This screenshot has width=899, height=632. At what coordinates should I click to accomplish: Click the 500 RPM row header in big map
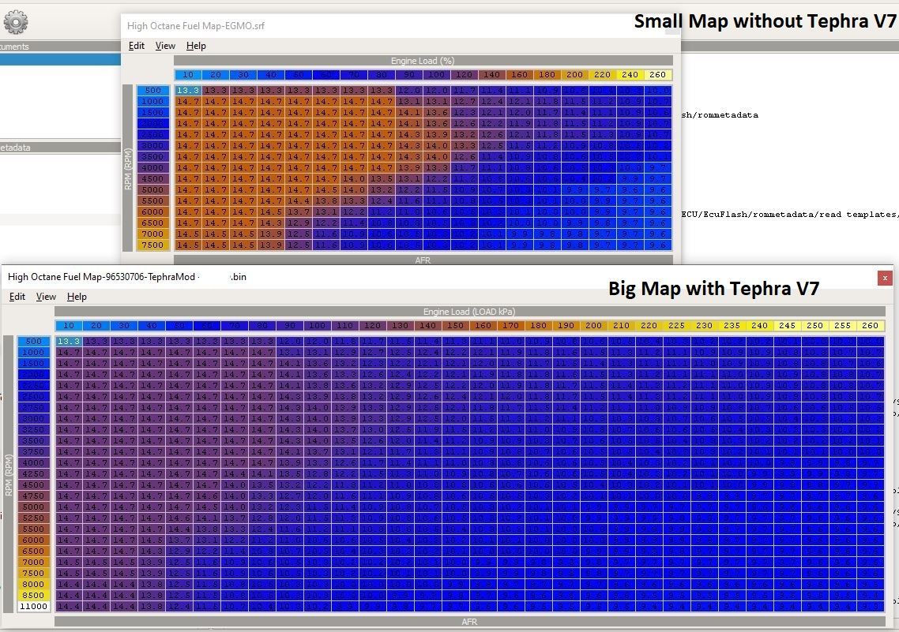(33, 342)
